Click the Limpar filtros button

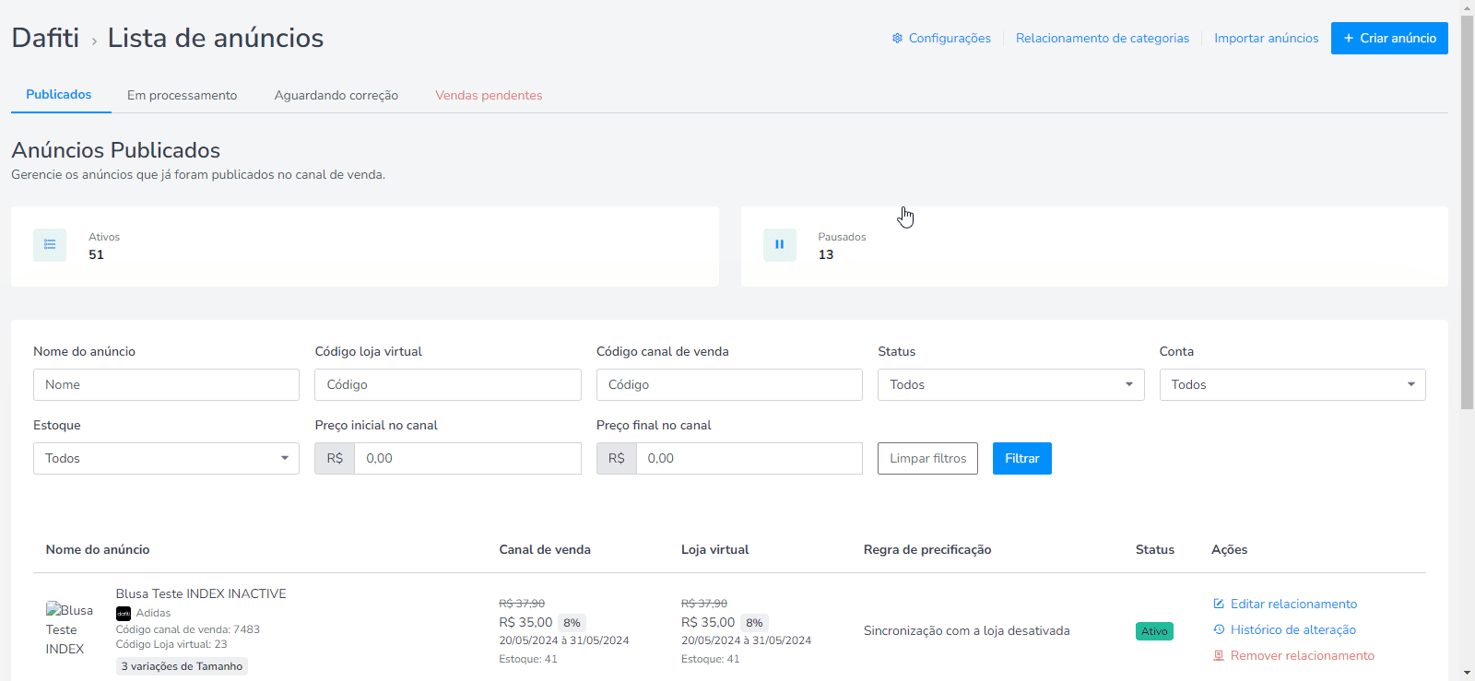click(x=927, y=458)
